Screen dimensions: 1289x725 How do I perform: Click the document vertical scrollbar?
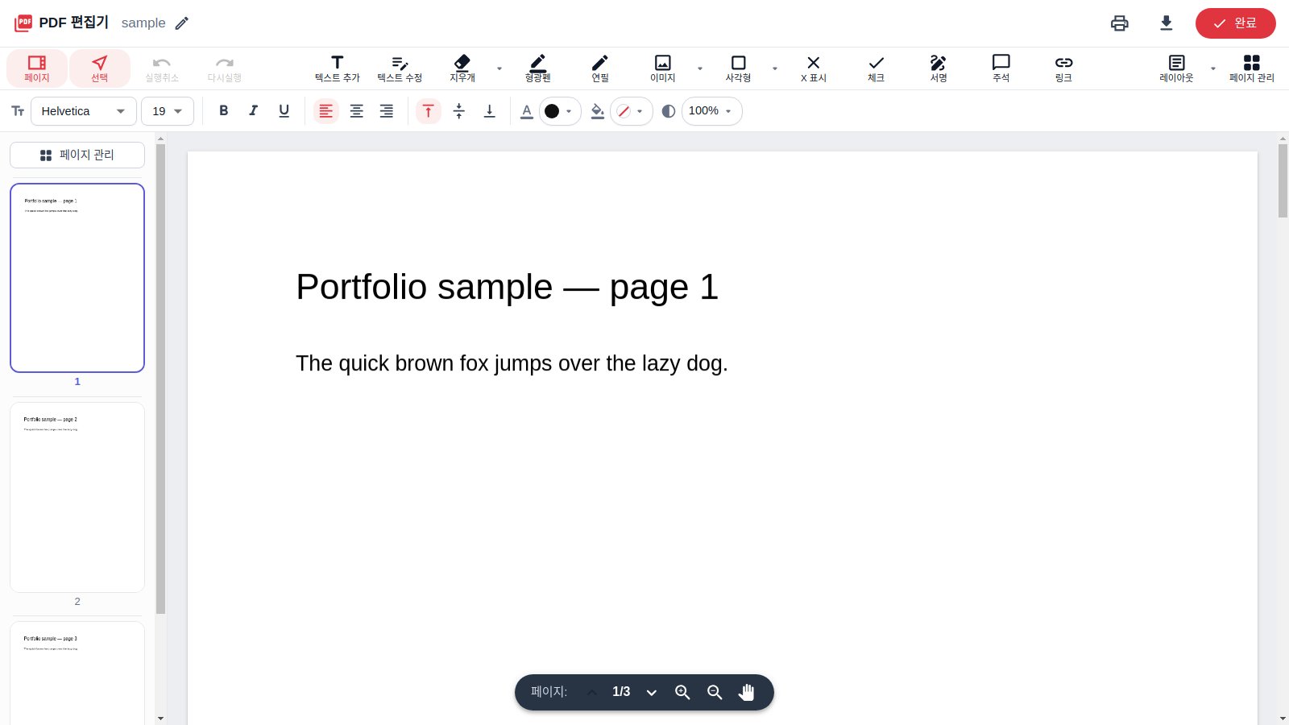(1283, 180)
